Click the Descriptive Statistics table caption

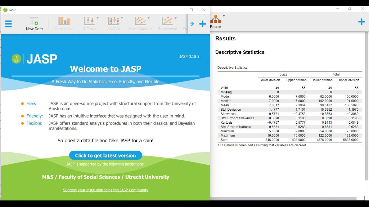(x=232, y=68)
